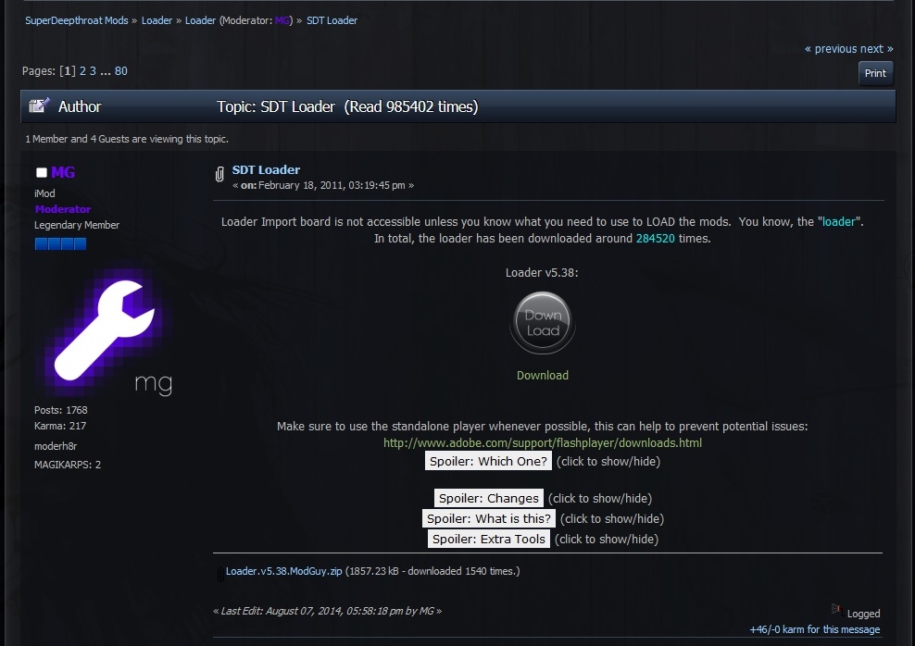
Task: Click the blue member rank bars
Action: tap(60, 243)
